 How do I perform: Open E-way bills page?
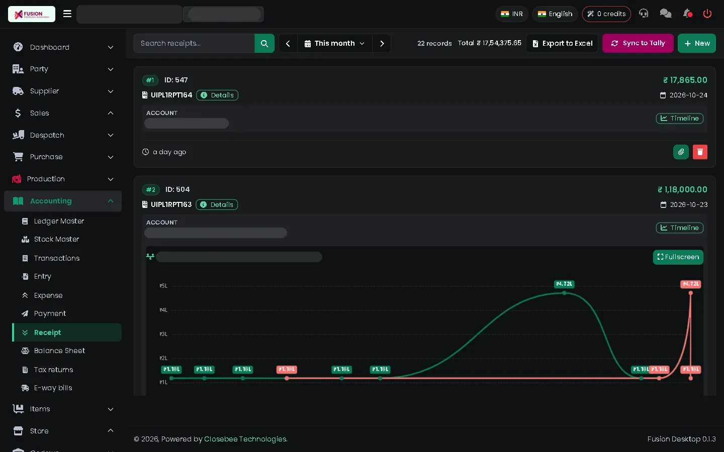(x=53, y=388)
